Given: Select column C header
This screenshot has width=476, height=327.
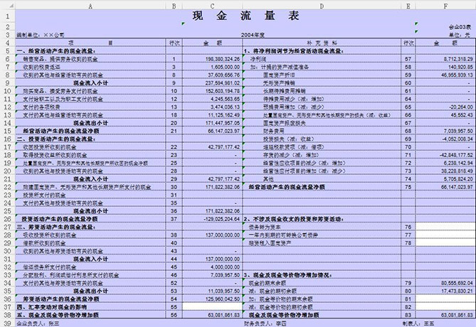Looking at the screenshot, I should (212, 6).
